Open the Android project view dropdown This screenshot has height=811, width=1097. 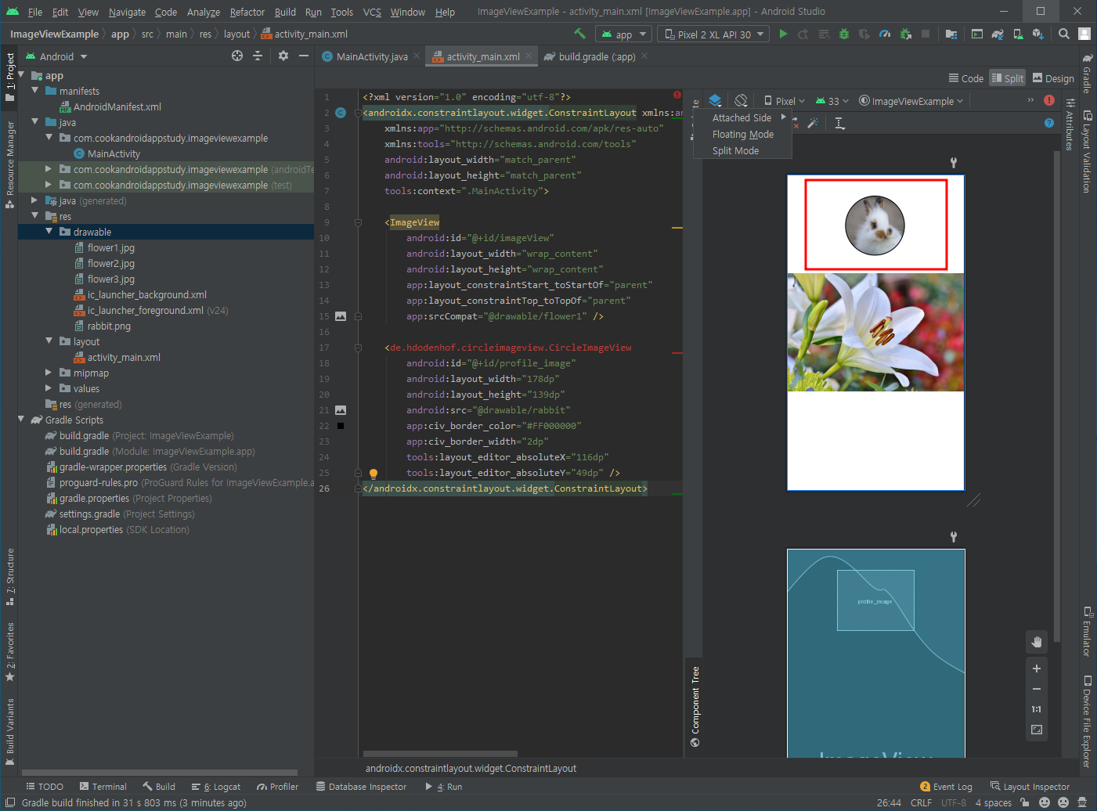[56, 56]
